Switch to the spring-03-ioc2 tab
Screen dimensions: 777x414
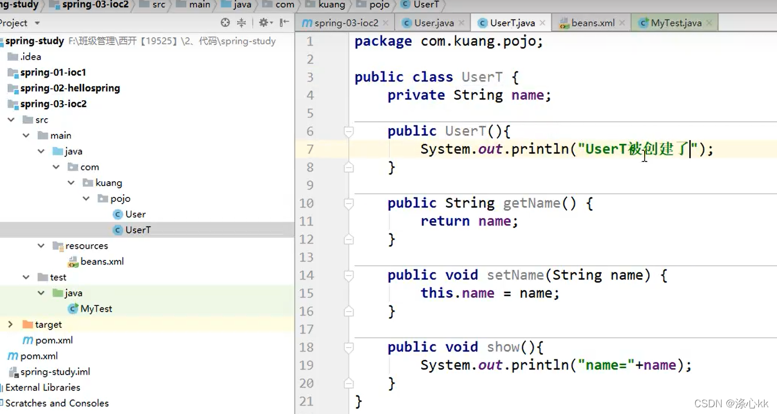[346, 23]
